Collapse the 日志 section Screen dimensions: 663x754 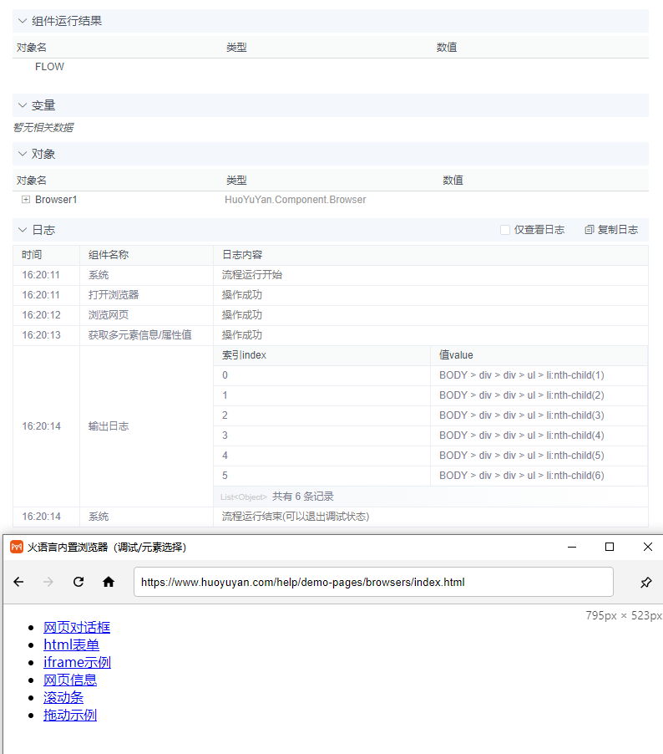(22, 230)
